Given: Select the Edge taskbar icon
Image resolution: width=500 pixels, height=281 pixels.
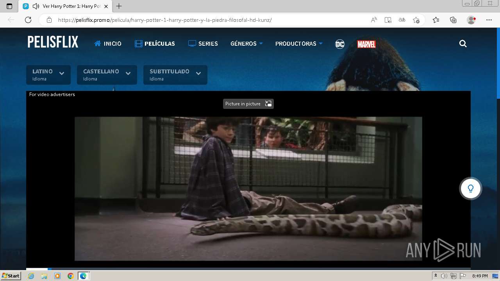Looking at the screenshot, I should (x=84, y=276).
